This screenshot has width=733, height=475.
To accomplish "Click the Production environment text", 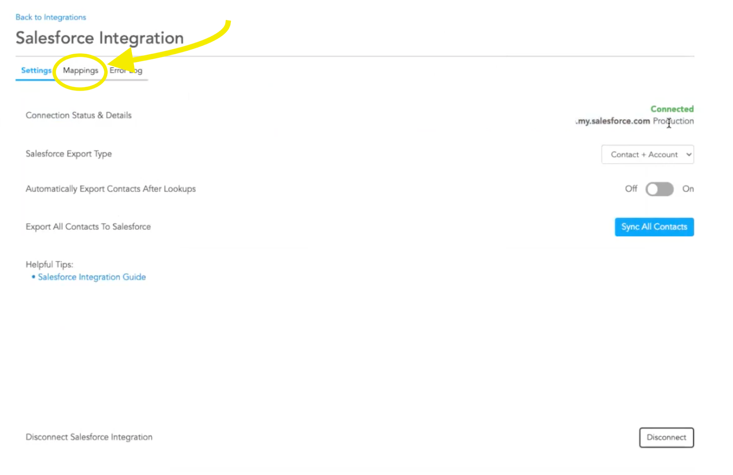I will tap(673, 121).
